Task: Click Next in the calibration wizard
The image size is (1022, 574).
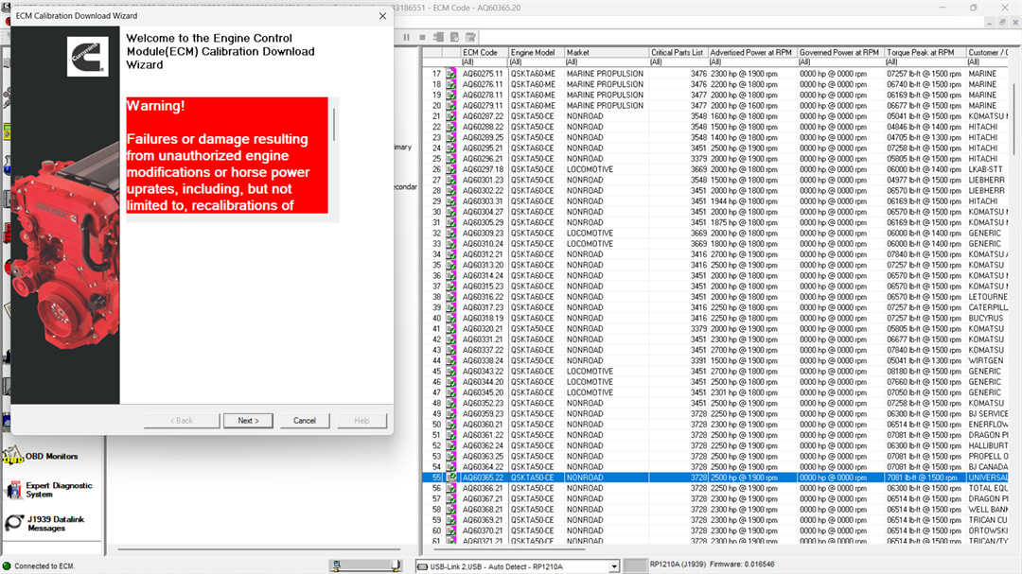Action: pos(248,420)
